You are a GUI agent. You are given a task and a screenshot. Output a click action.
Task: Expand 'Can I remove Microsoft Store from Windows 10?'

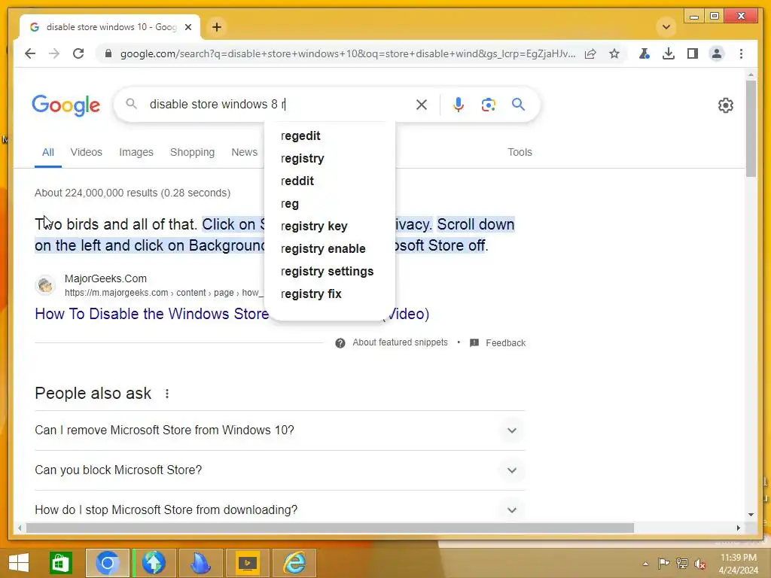pos(280,430)
